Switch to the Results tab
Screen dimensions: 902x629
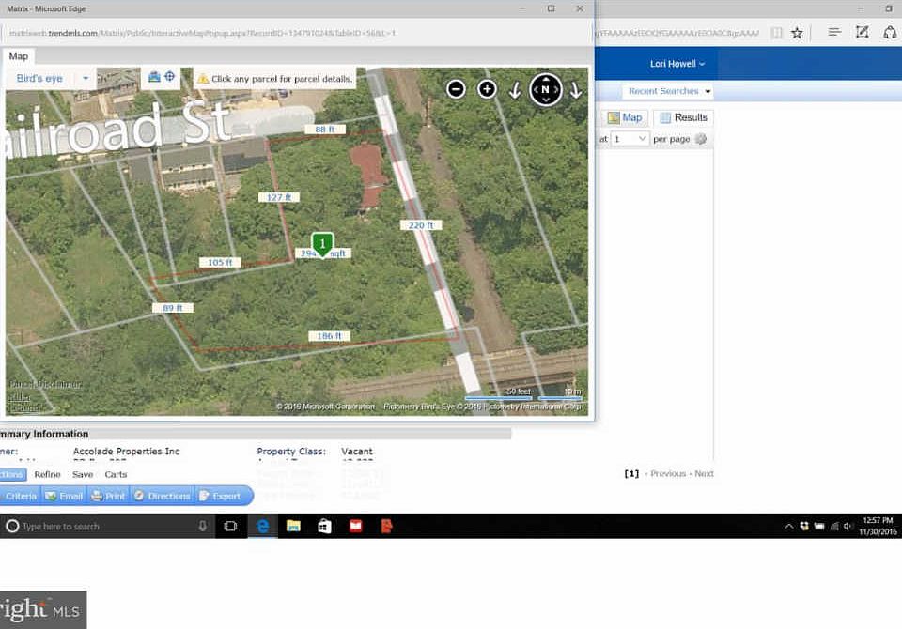coord(683,117)
